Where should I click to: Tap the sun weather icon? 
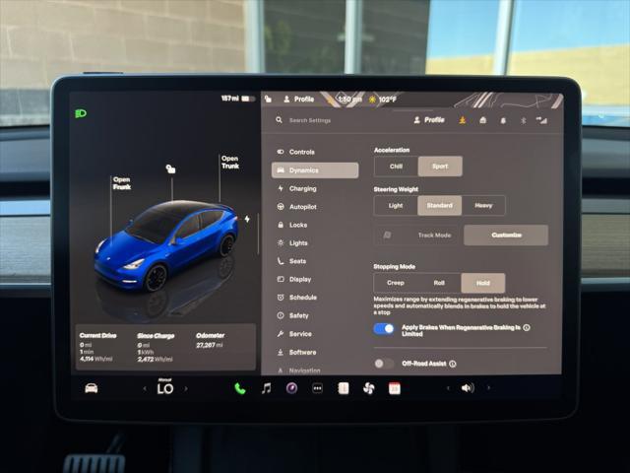pos(372,99)
